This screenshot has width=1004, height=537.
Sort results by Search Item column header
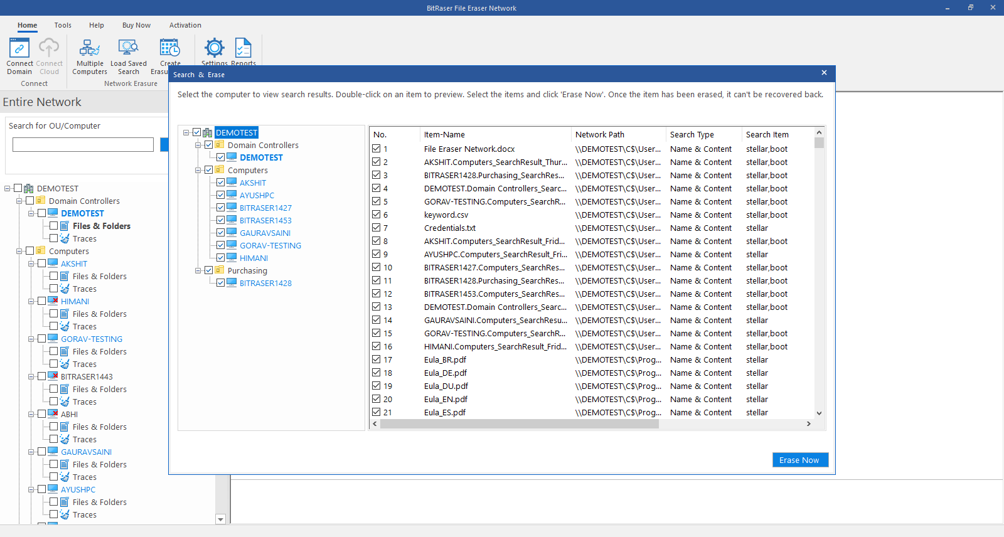(777, 134)
